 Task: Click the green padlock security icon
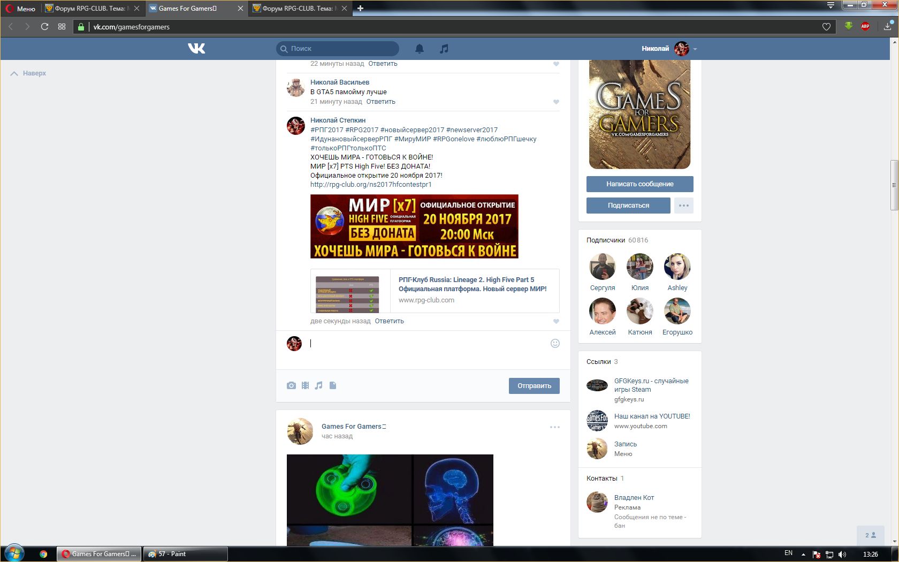81,27
